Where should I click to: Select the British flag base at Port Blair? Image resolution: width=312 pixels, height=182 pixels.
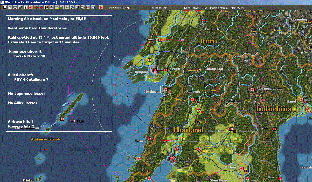[x=62, y=119]
